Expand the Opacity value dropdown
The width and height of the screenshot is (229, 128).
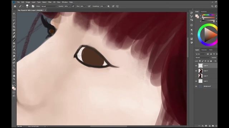(69, 6)
